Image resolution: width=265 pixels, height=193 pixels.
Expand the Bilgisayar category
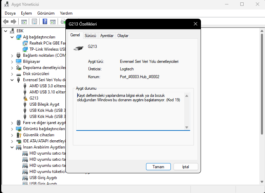point(12,62)
